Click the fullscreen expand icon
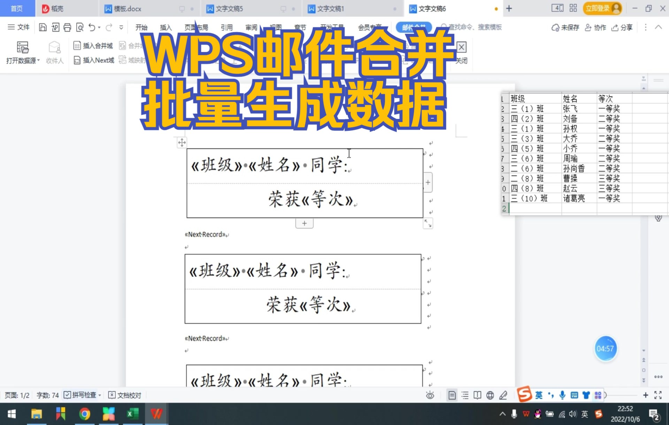669x425 pixels. click(658, 395)
